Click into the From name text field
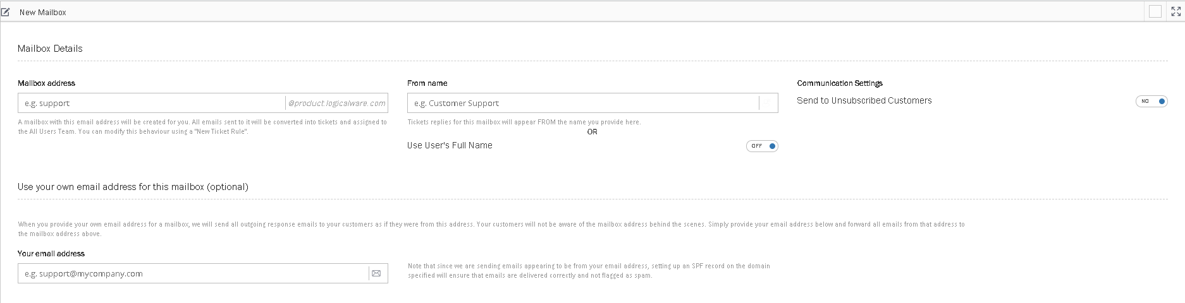Image resolution: width=1185 pixels, height=303 pixels. coord(582,103)
